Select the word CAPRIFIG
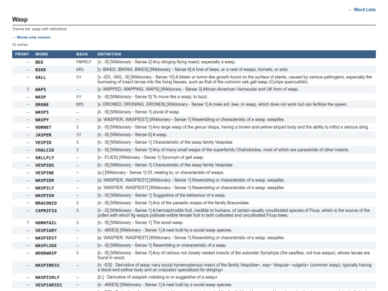This screenshot has height=291, width=388. [46, 211]
